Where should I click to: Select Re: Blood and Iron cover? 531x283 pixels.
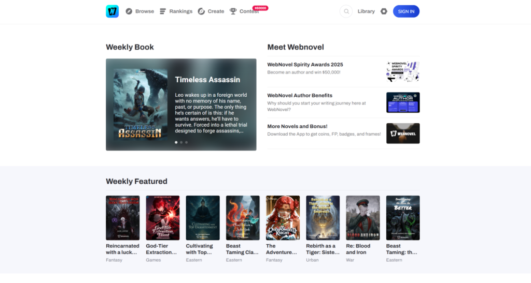coord(363,218)
